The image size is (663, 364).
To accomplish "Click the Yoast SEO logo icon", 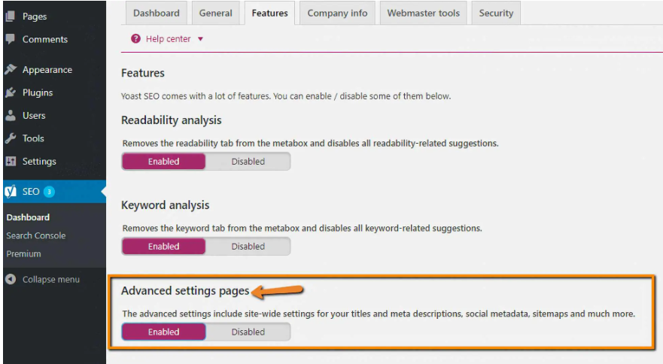I will (11, 192).
